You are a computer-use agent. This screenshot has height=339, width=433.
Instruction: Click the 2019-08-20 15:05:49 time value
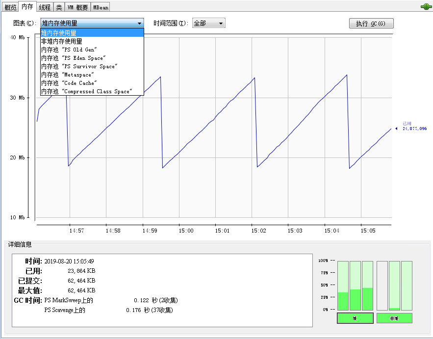tap(69, 261)
